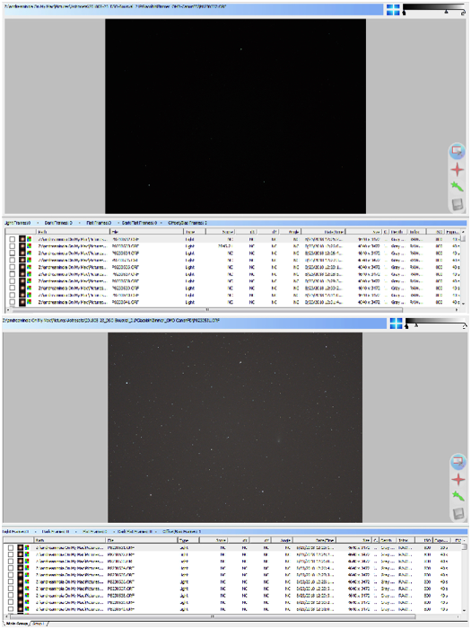
Task: Sort upper list by File column
Action: pos(146,232)
